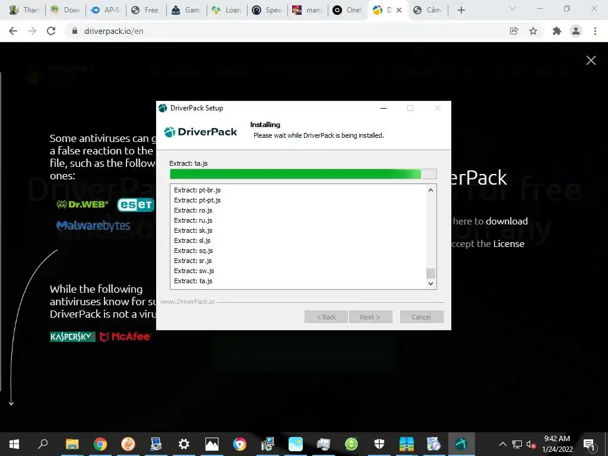Open Settings gear from the taskbar
Image resolution: width=608 pixels, height=456 pixels.
[184, 444]
